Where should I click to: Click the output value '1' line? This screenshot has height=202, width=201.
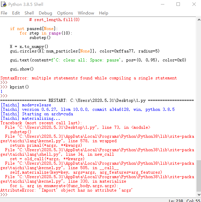click(x=1, y=92)
